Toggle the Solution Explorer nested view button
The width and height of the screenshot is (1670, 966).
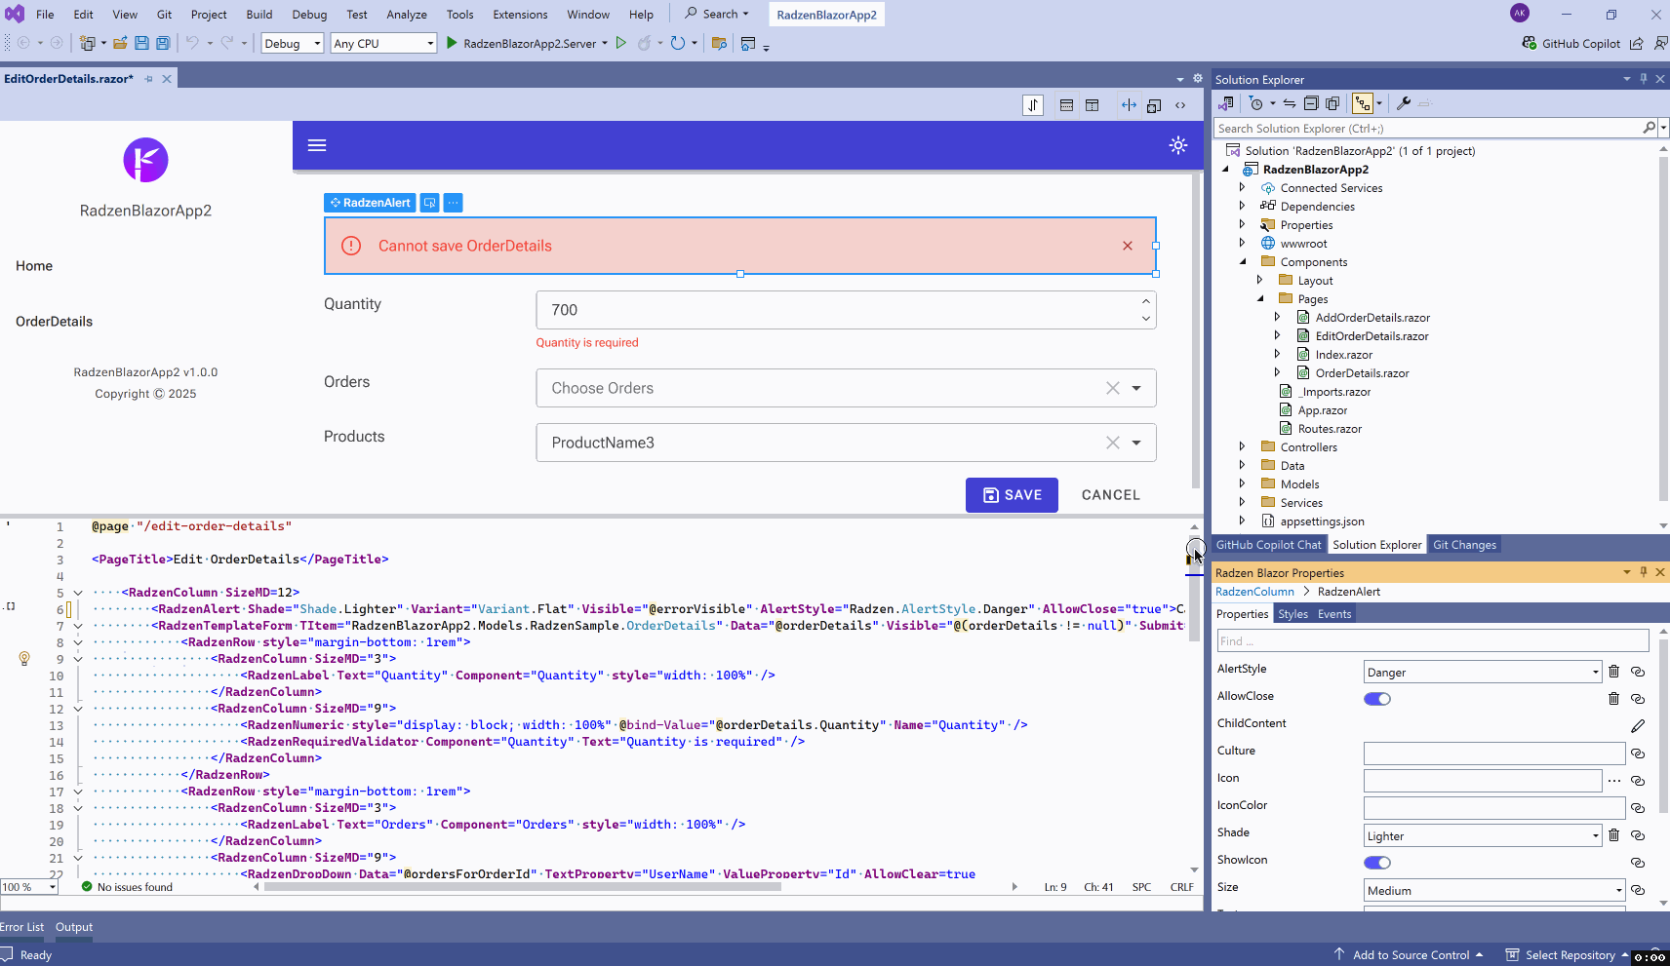click(1363, 103)
